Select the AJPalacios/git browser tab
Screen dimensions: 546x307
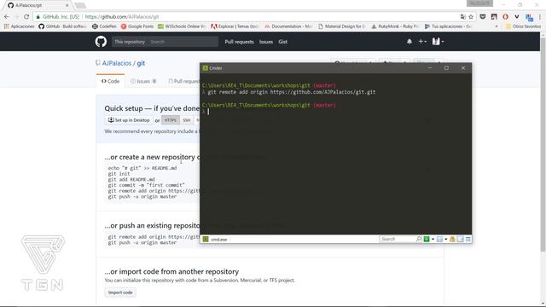click(x=38, y=6)
